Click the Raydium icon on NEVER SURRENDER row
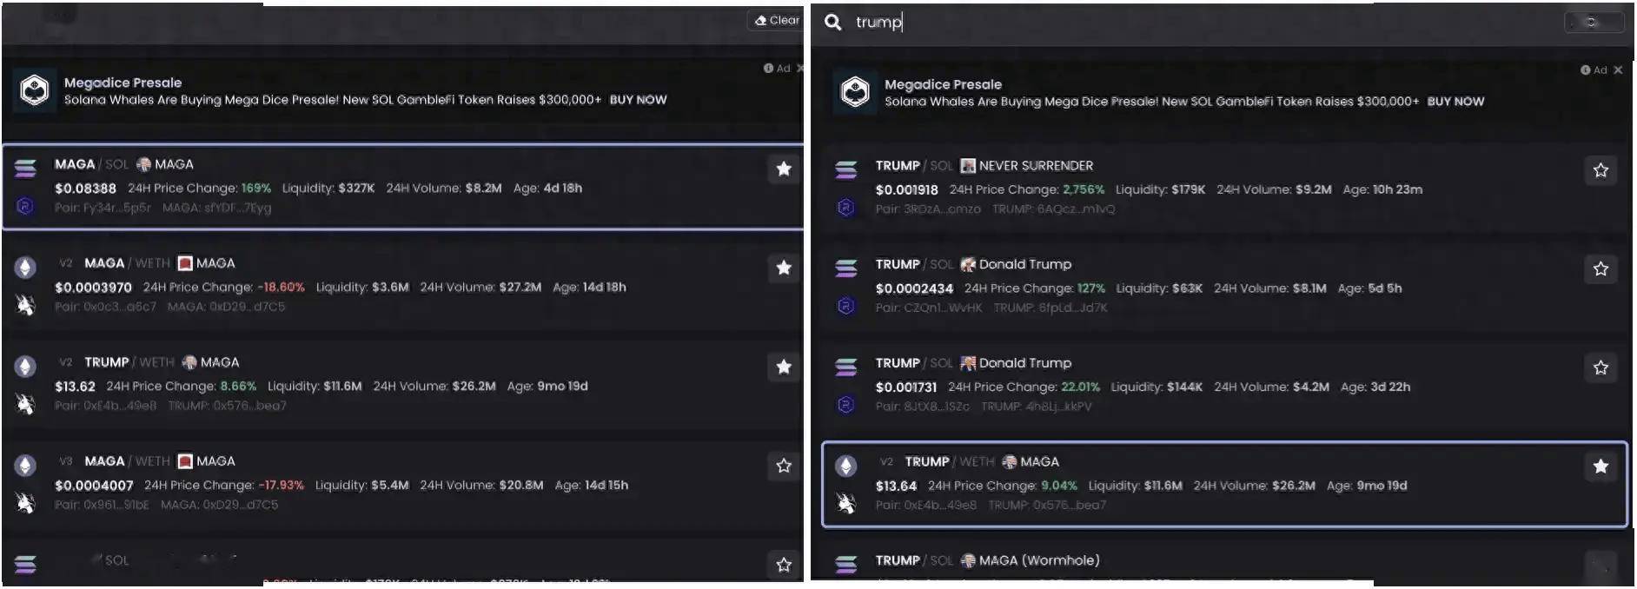 pyautogui.click(x=845, y=208)
